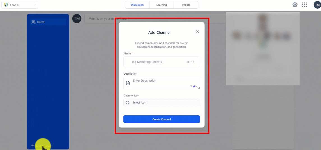This screenshot has width=321, height=150.
Task: Close the Add Channel dialog
Action: pyautogui.click(x=198, y=32)
